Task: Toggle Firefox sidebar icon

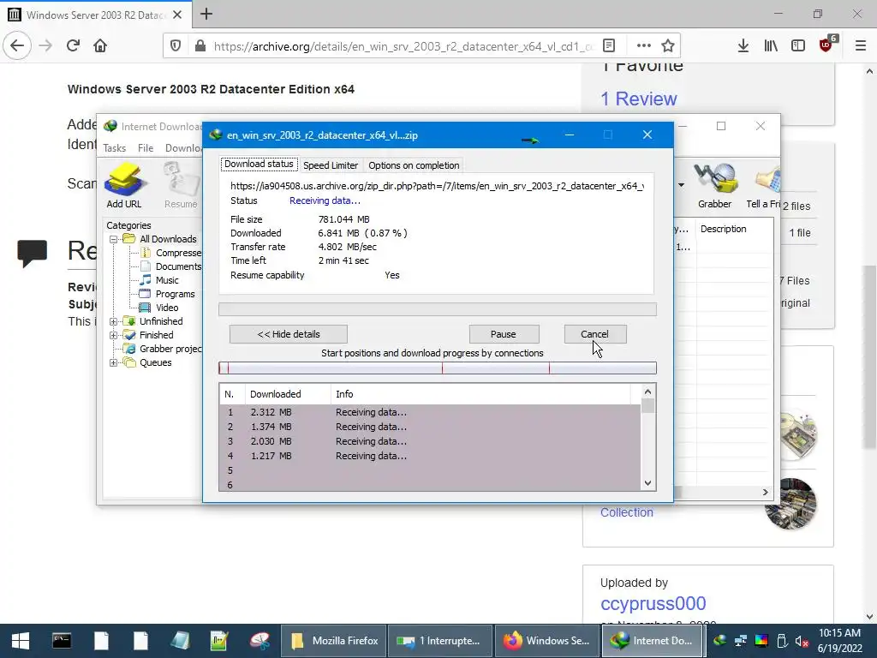Action: pyautogui.click(x=798, y=46)
